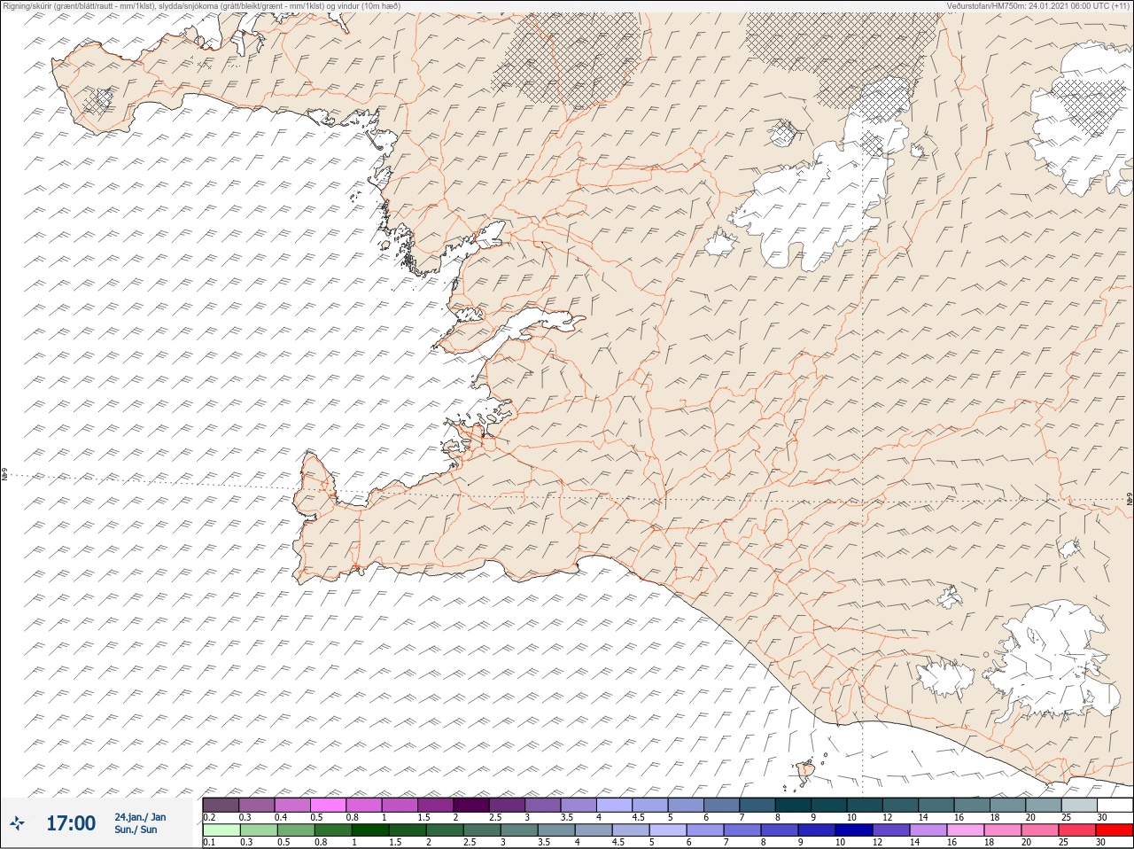
Task: Click the '0.2' label in the top legend row
Action: tap(209, 817)
